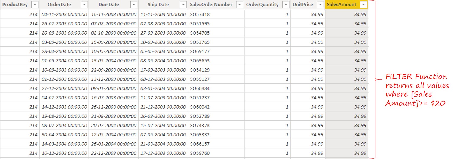Click sales order cell SO60884
This screenshot has height=159, width=460.
click(216, 88)
